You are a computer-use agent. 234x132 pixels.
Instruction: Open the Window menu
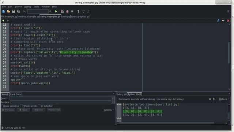point(45,7)
